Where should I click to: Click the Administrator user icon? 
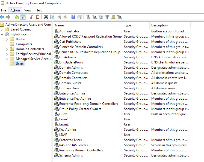point(57,31)
